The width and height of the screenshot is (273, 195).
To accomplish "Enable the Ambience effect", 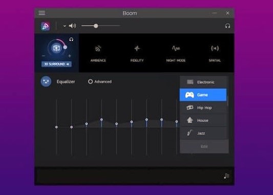I will [x=98, y=53].
